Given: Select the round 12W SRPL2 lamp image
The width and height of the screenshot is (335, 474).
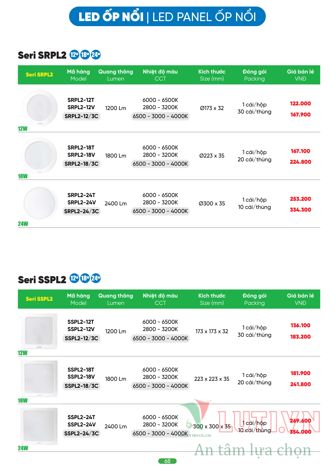Looking at the screenshot, I should (40, 108).
